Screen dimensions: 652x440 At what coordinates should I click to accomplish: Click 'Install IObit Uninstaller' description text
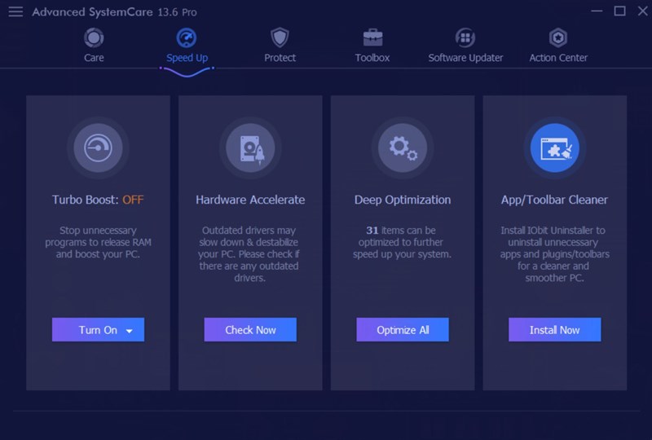pos(554,254)
